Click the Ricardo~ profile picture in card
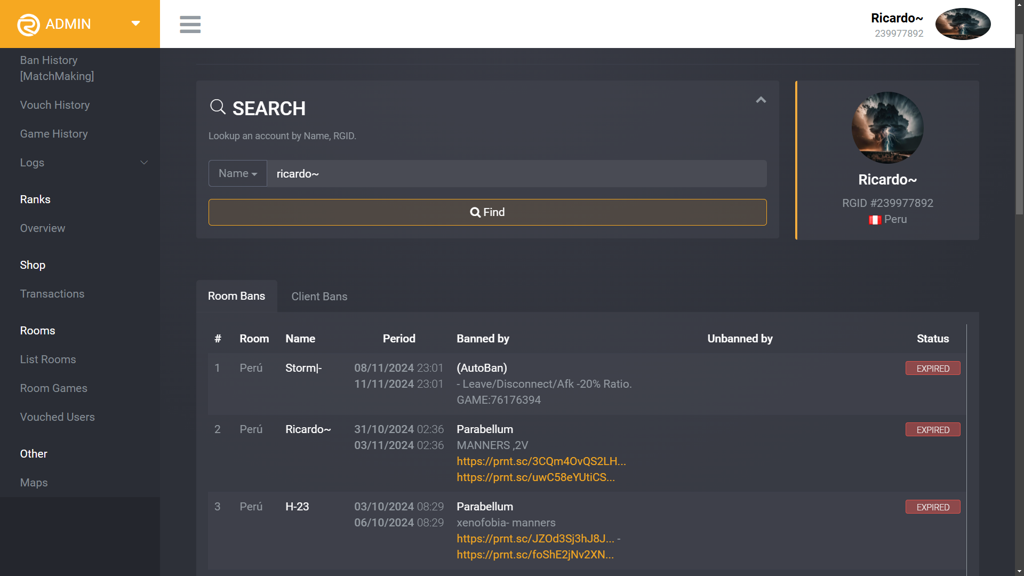 tap(887, 127)
